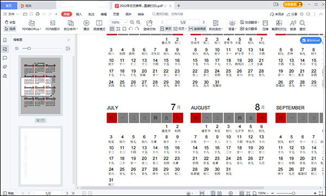Screen dimensions: 326x196
Task: Click the rotate document tool
Action: pyautogui.click(x=149, y=25)
